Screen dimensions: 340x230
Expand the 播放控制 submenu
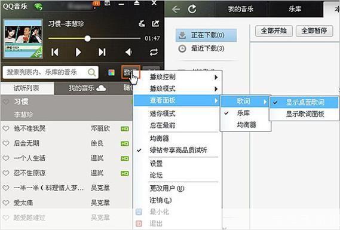(x=177, y=77)
